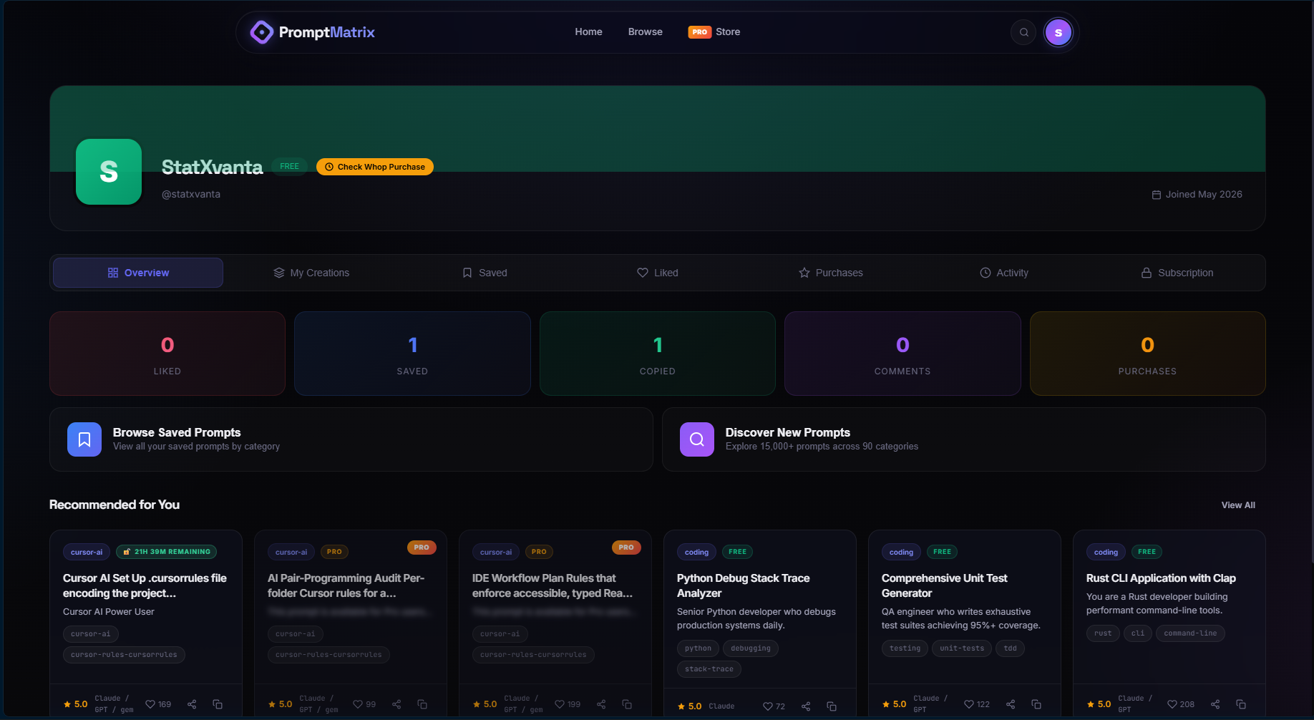Copy the Rust CLI Application prompt
Image resolution: width=1314 pixels, height=720 pixels.
[1241, 704]
